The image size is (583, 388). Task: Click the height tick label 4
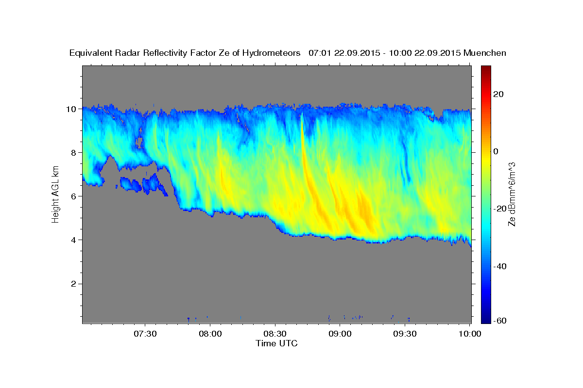[73, 240]
